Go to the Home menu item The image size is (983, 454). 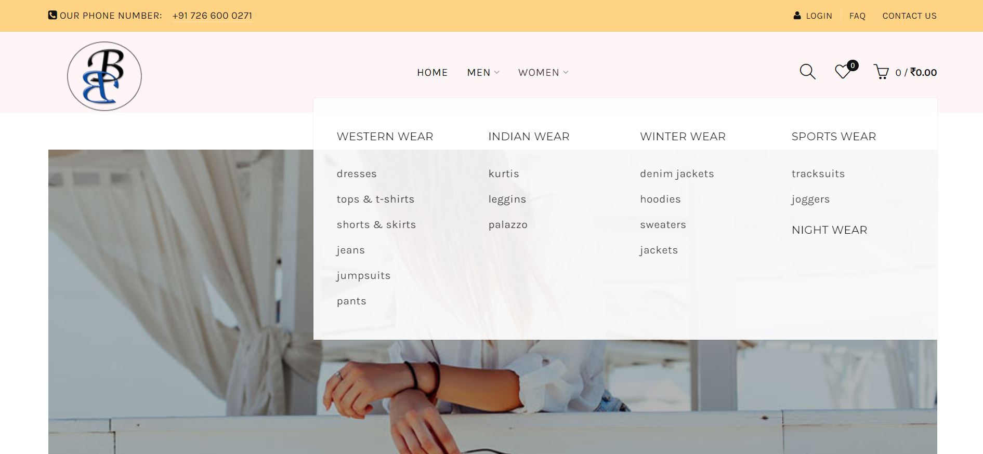[x=432, y=73]
